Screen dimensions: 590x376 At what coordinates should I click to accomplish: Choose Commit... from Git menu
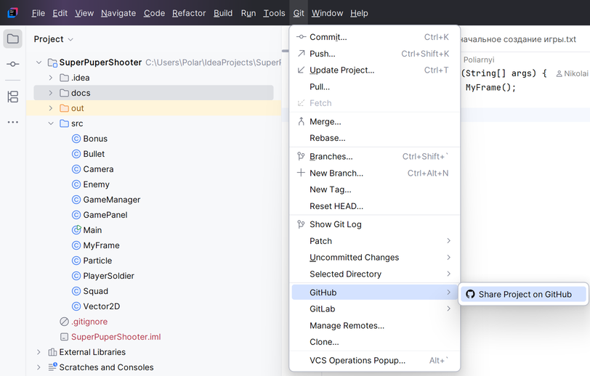coord(375,37)
